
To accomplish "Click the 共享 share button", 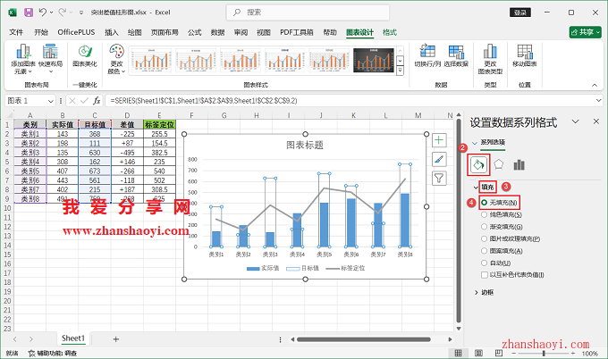I will point(585,32).
